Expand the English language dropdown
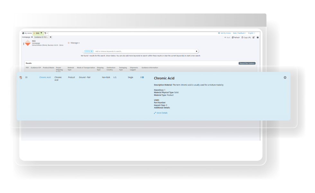 [252, 33]
